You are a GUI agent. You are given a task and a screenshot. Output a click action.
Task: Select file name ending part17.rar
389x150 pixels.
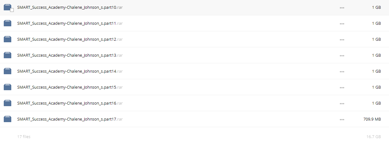70,119
